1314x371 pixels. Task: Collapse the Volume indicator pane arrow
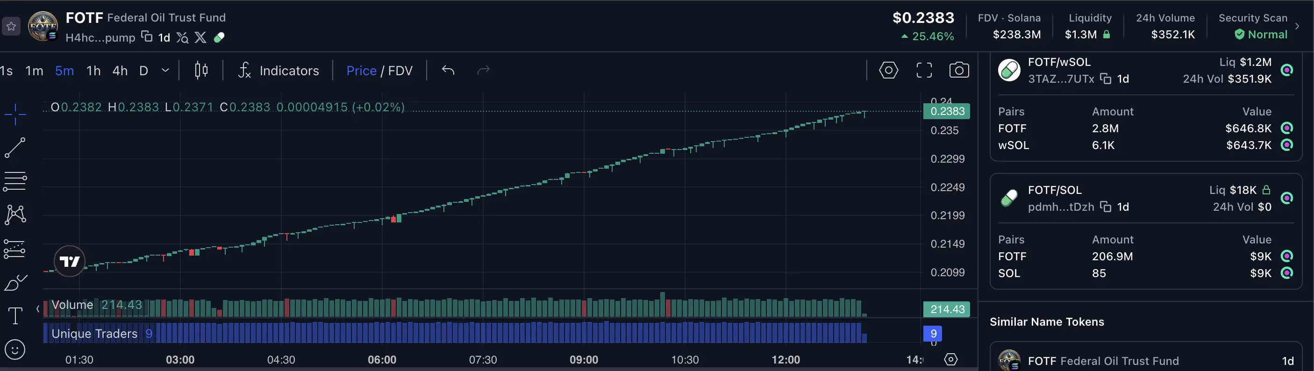[38, 308]
